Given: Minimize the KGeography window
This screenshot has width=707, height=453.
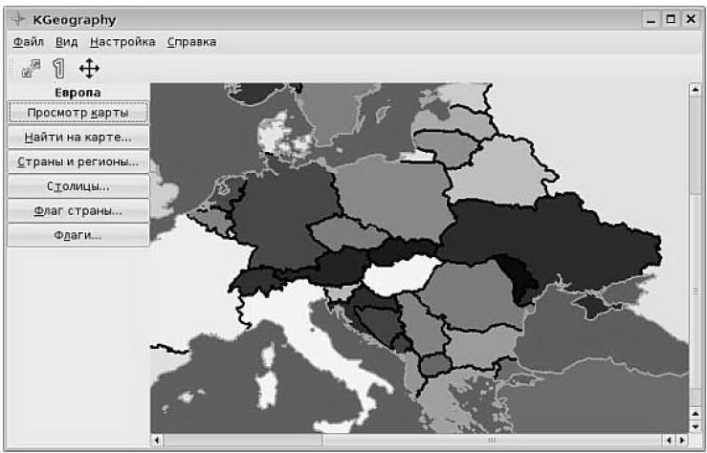Looking at the screenshot, I should coord(651,20).
